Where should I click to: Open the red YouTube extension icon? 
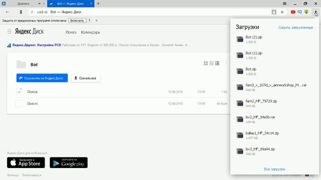coord(293,12)
